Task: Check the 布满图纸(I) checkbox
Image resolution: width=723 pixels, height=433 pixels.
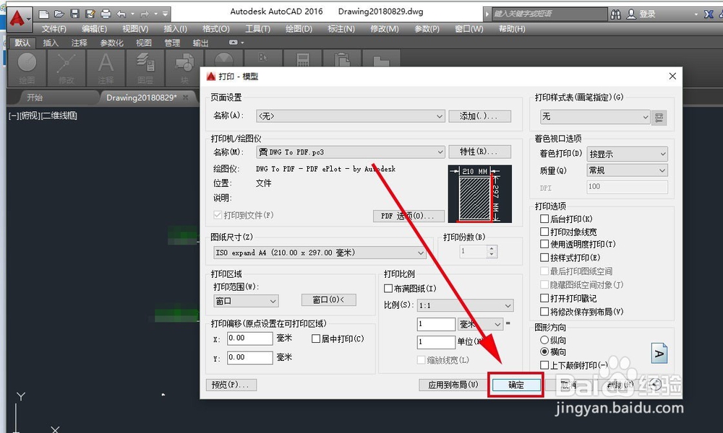Action: 388,289
